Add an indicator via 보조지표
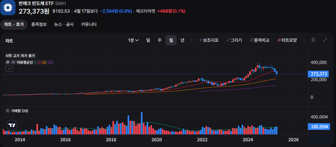 209,40
